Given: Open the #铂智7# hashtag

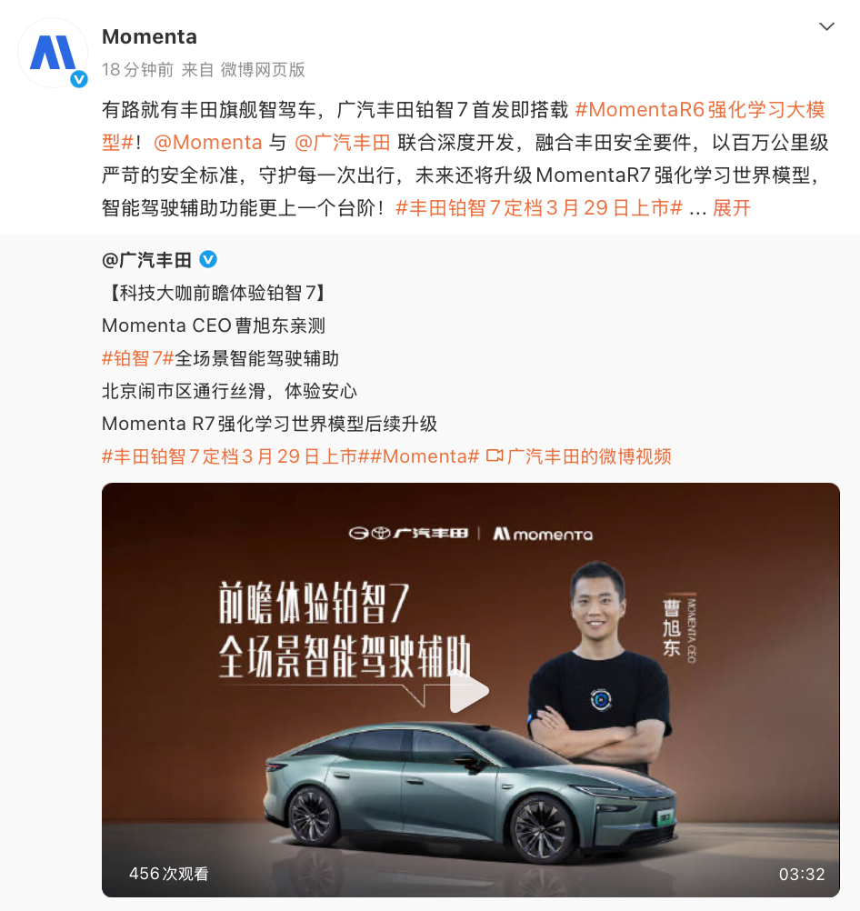Looking at the screenshot, I should 137,358.
